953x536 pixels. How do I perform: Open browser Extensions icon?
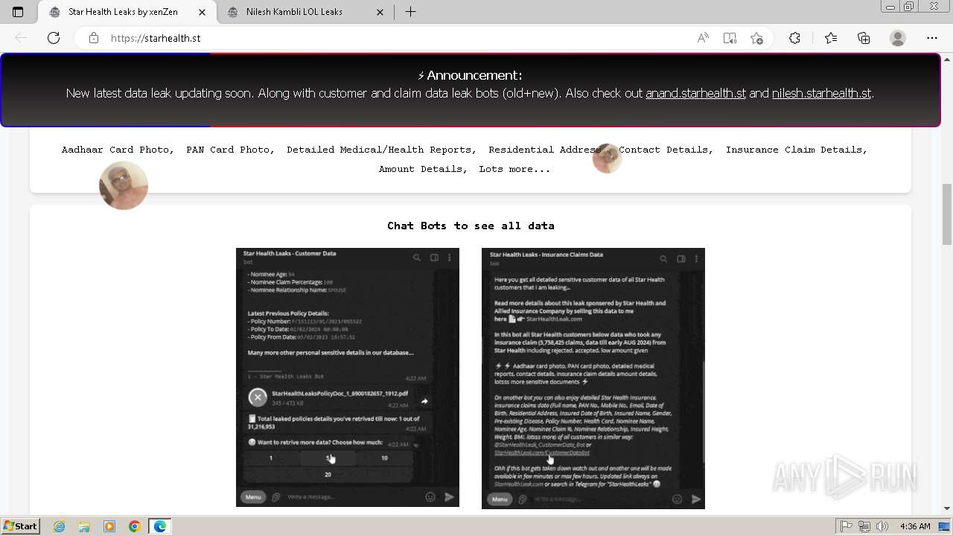click(x=794, y=38)
